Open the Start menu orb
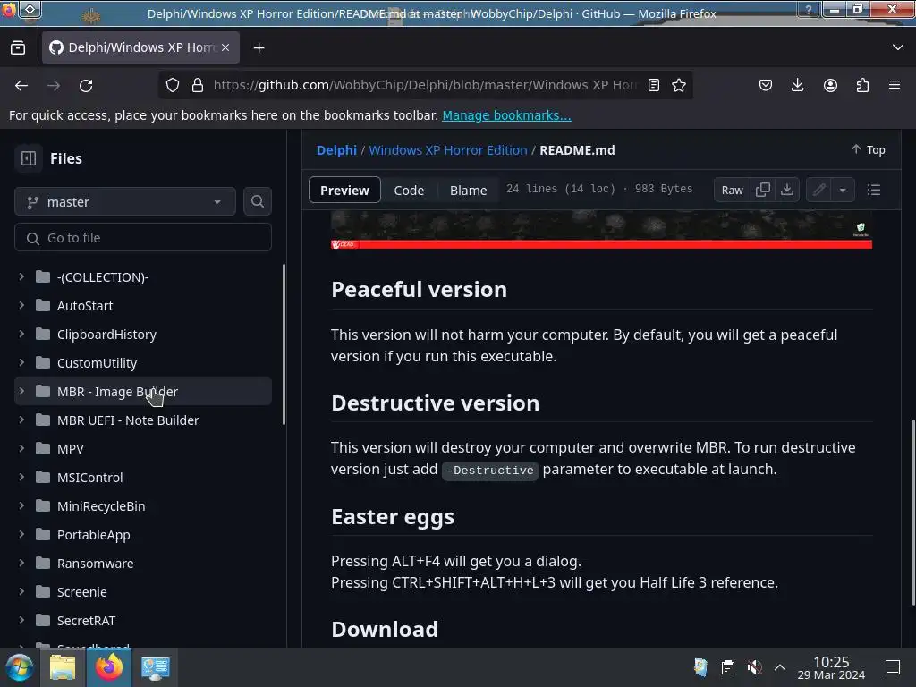Viewport: 916px width, 687px height. click(x=20, y=667)
